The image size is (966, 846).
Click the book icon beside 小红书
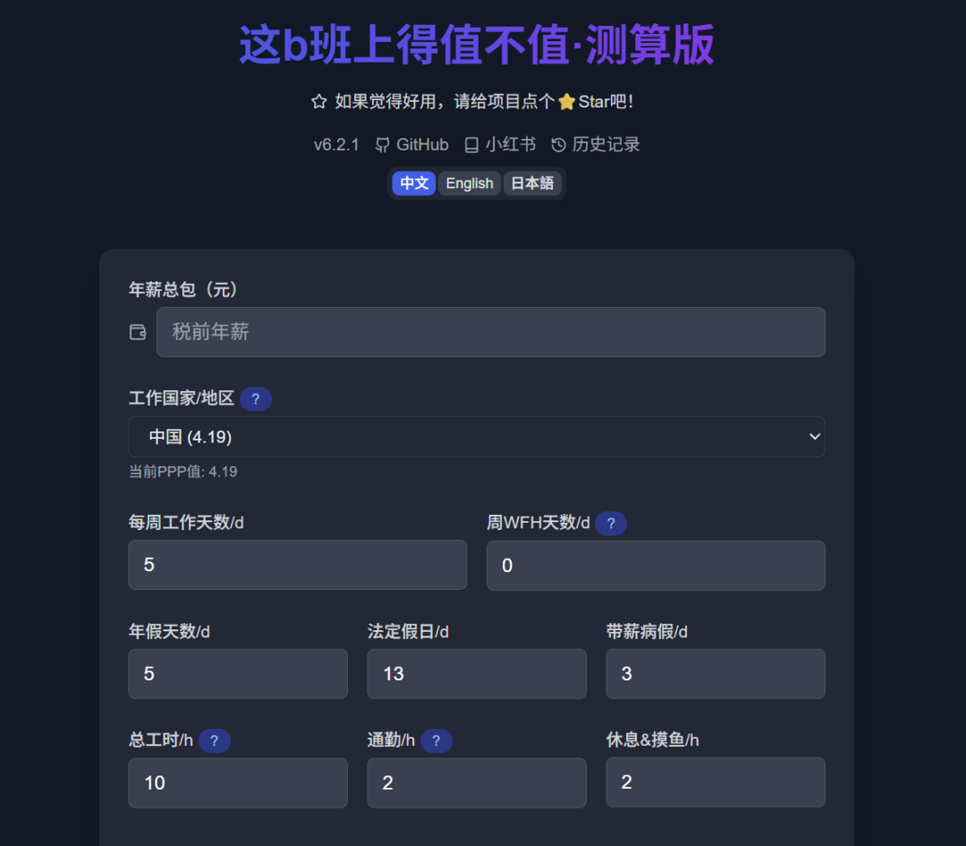(x=469, y=144)
